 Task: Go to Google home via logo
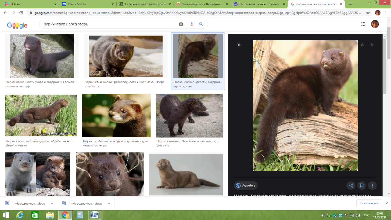pyautogui.click(x=17, y=25)
